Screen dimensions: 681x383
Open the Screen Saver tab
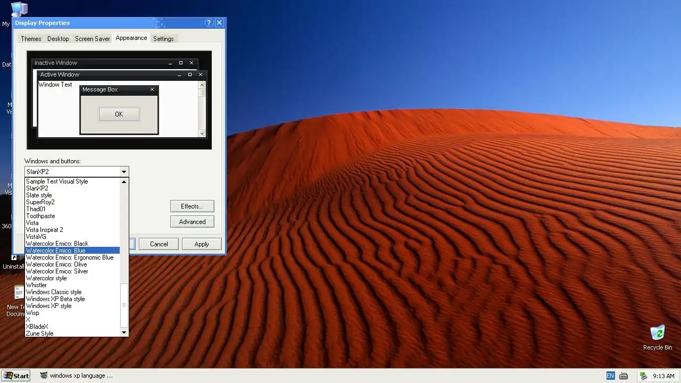pyautogui.click(x=93, y=39)
